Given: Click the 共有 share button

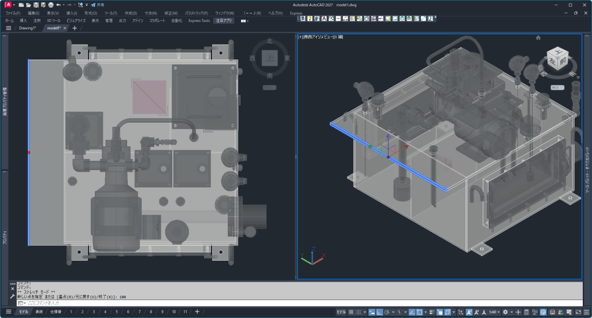Looking at the screenshot, I should [x=97, y=5].
